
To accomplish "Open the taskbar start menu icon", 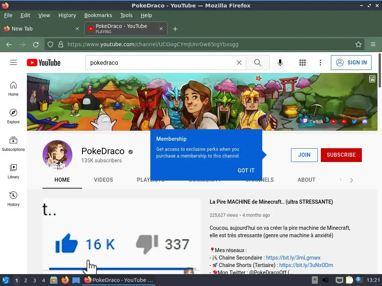I will (x=6, y=280).
